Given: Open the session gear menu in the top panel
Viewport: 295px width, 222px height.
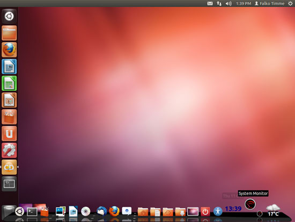Looking at the screenshot, I should coord(290,3).
